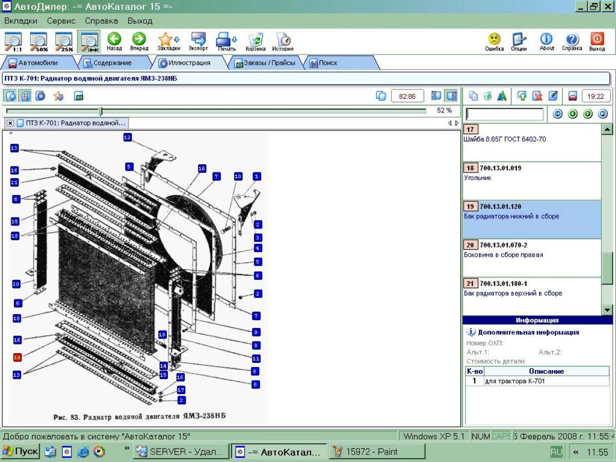616x462 pixels.
Task: Select part 17 Шайба 8.65Г ГОСТ 6402-70
Action: [x=532, y=142]
